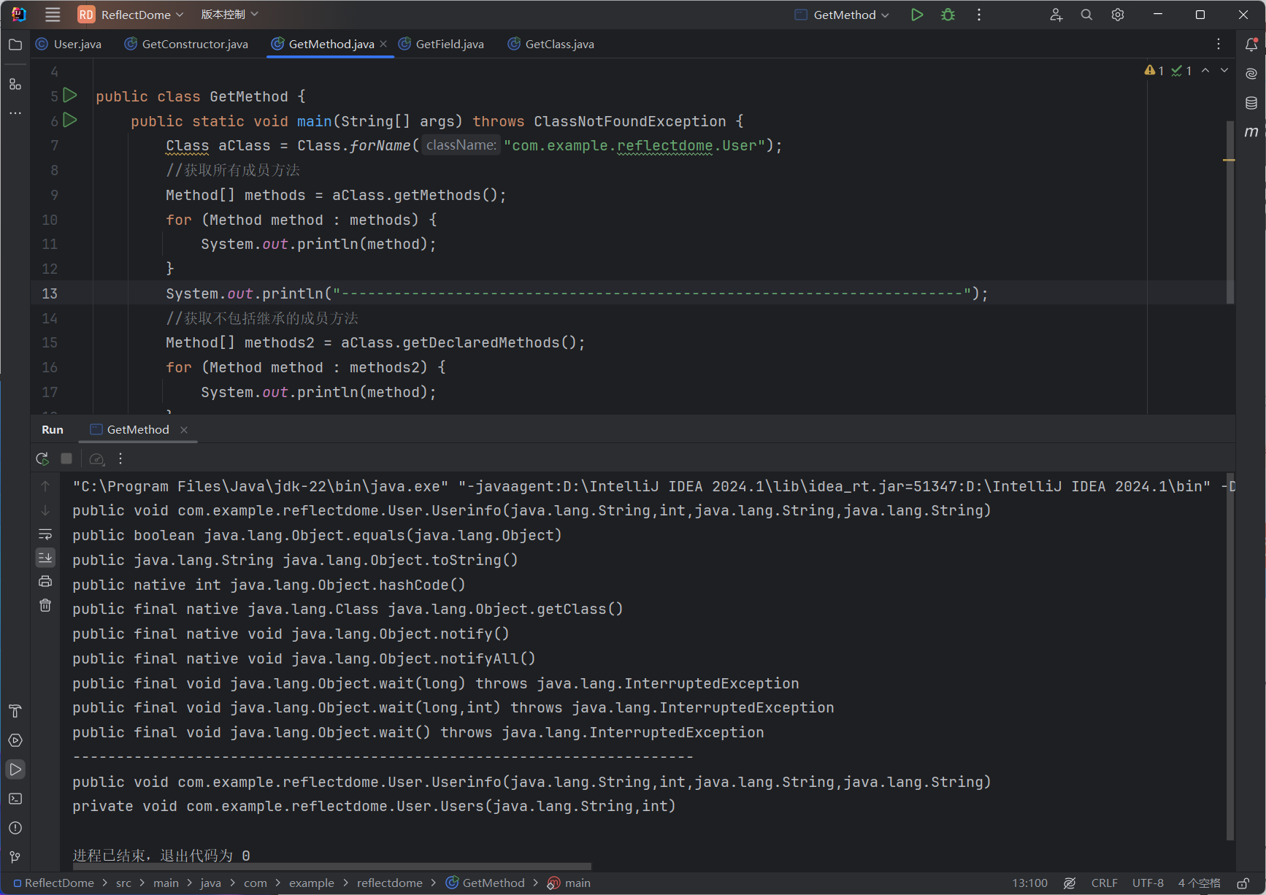Click the console horizontal scrollbar
This screenshot has width=1266, height=895.
(x=332, y=867)
